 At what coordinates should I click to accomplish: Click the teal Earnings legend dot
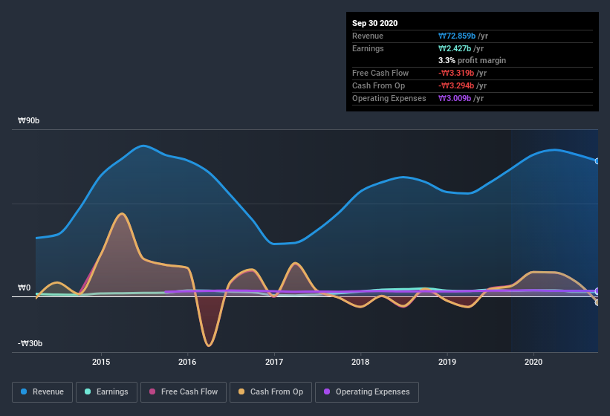pyautogui.click(x=88, y=391)
